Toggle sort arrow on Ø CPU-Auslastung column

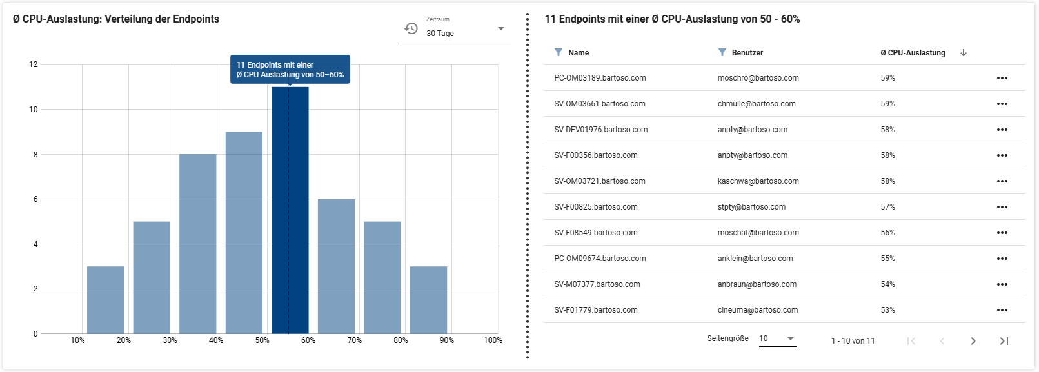964,53
